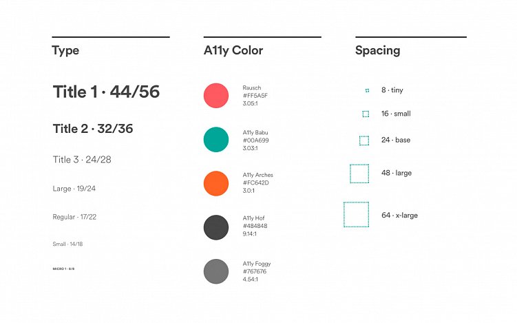Pick the A11y Arches orange circle

(216, 183)
